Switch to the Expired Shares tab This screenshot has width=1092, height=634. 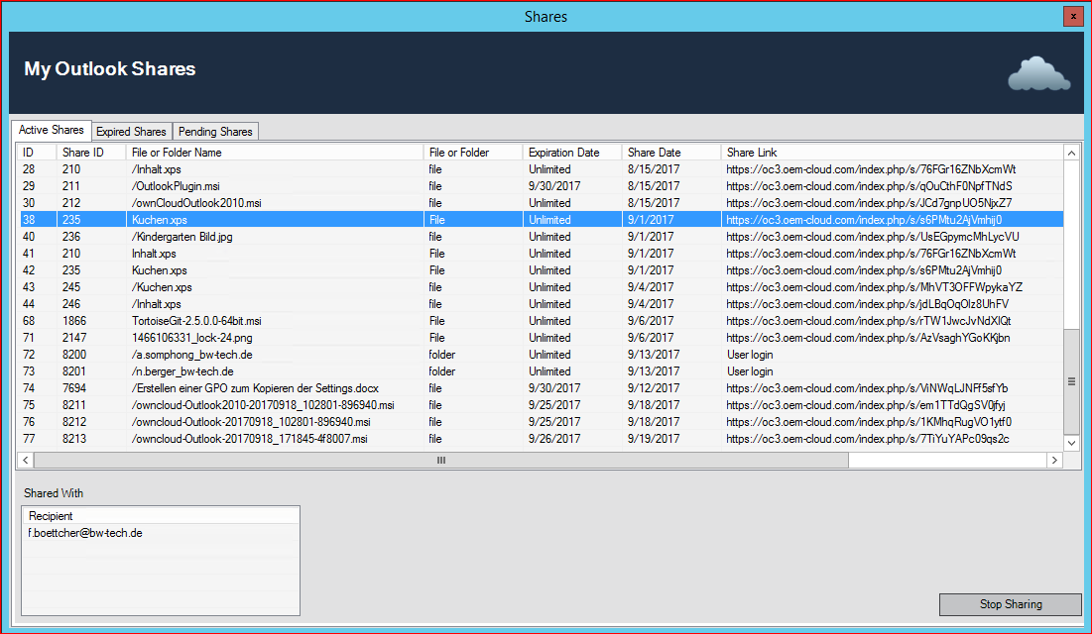(x=132, y=132)
